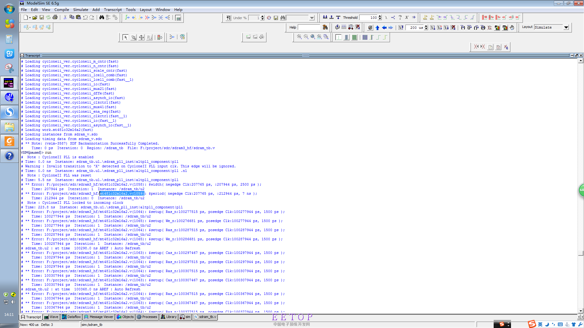Image resolution: width=584 pixels, height=328 pixels.
Task: Expand the Layout Simulate dropdown
Action: tap(566, 27)
